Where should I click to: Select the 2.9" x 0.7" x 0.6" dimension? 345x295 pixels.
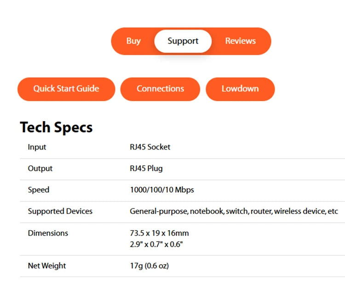point(156,244)
